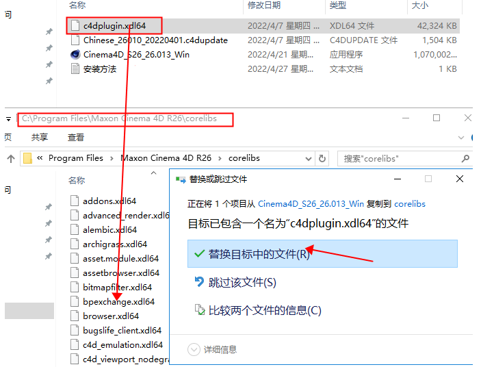The width and height of the screenshot is (481, 367).
Task: Choose 跳过该文件(S) option
Action: click(x=242, y=282)
